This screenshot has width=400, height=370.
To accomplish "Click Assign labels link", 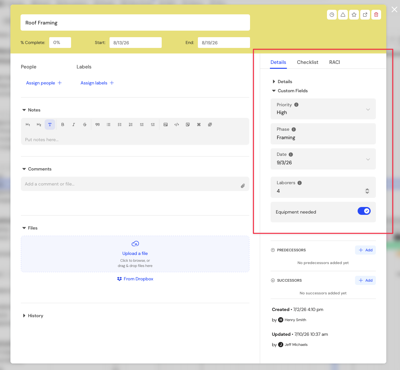I will 97,83.
